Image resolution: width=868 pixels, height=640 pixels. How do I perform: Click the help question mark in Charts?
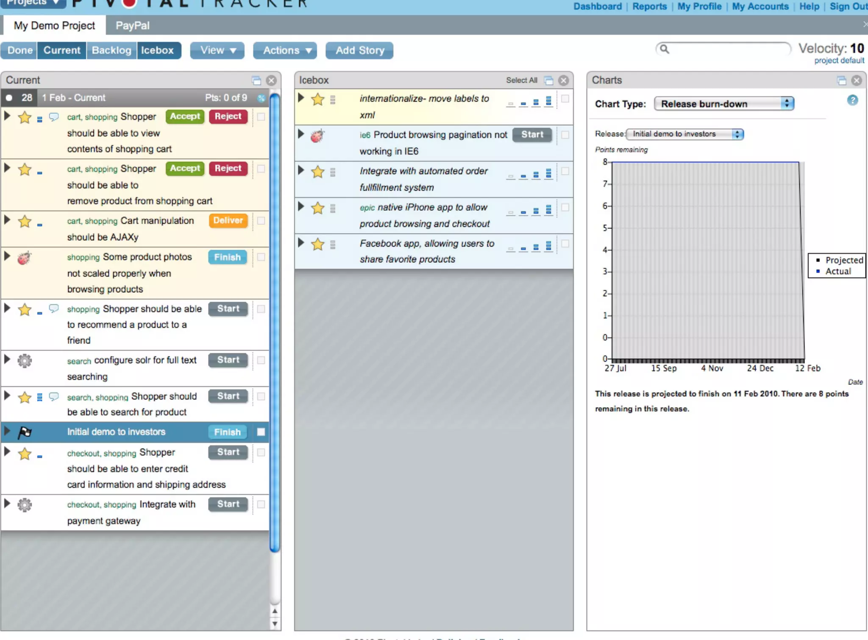tap(852, 100)
